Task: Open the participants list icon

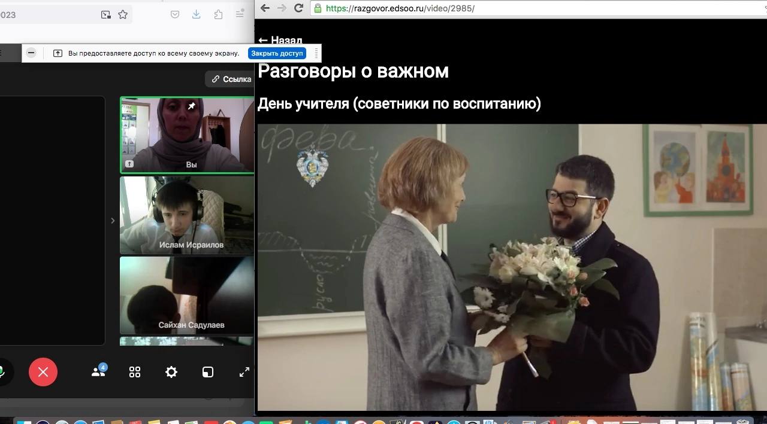Action: point(98,371)
